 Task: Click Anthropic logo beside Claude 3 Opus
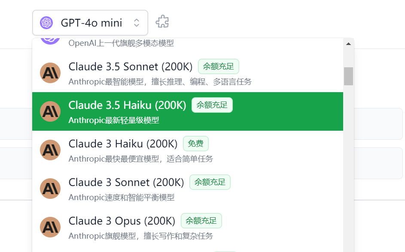pyautogui.click(x=50, y=227)
